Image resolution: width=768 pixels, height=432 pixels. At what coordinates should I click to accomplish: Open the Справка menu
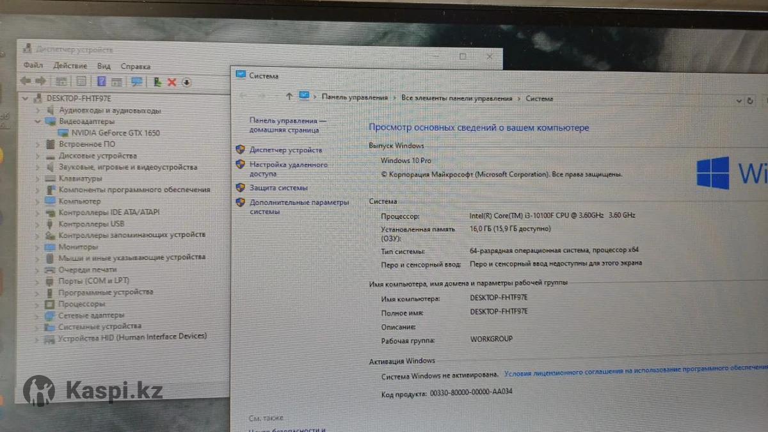click(136, 65)
